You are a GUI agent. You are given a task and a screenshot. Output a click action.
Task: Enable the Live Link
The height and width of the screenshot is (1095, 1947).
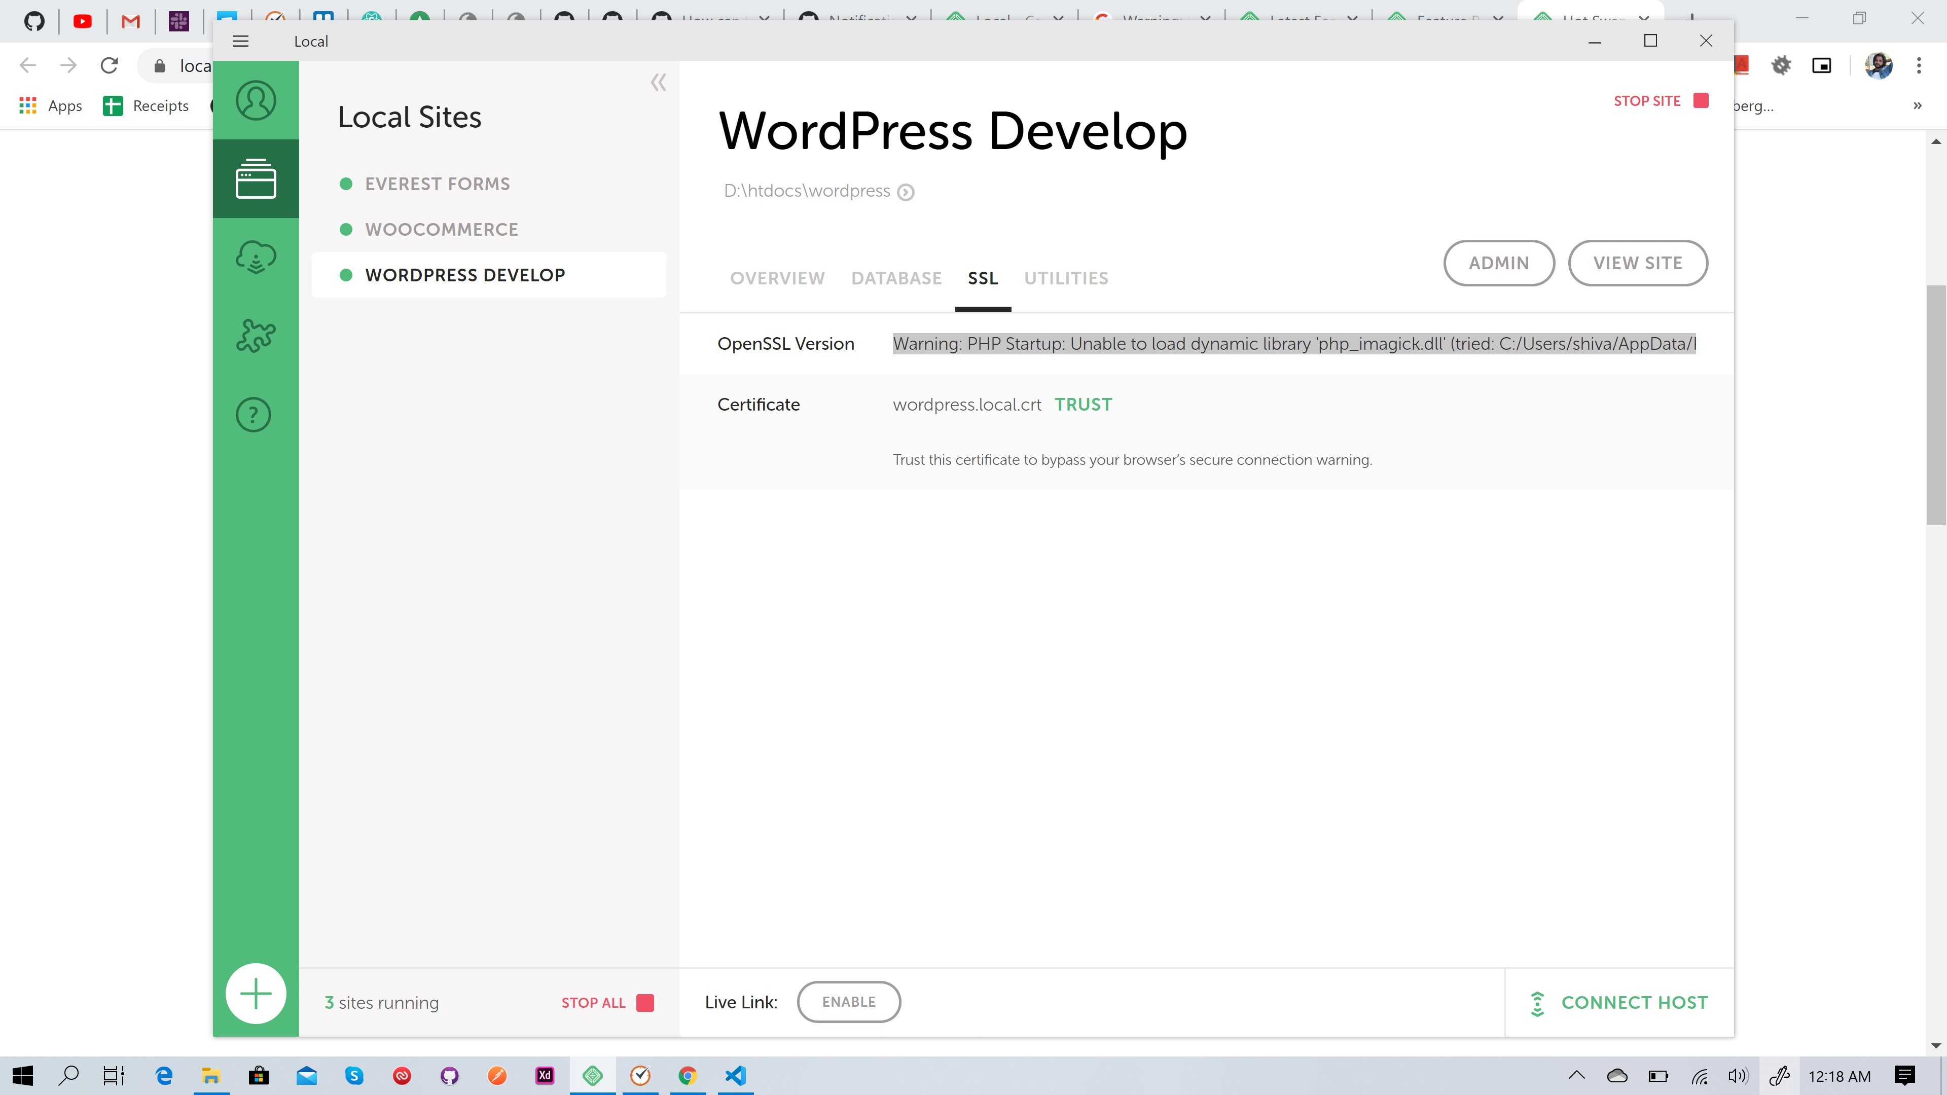[849, 1001]
